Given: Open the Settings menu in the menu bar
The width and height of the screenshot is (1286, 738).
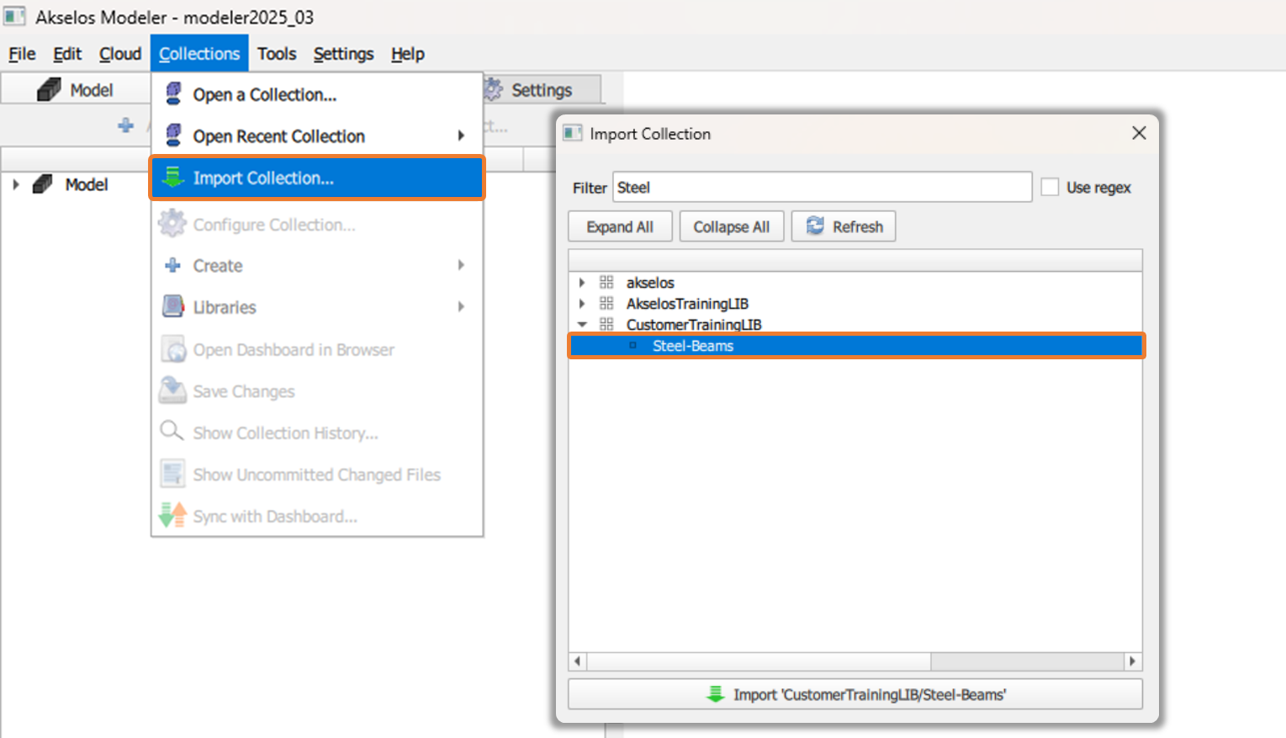Looking at the screenshot, I should tap(343, 54).
